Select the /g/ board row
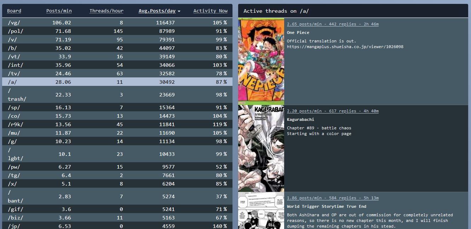The height and width of the screenshot is (229, 471). click(117, 141)
